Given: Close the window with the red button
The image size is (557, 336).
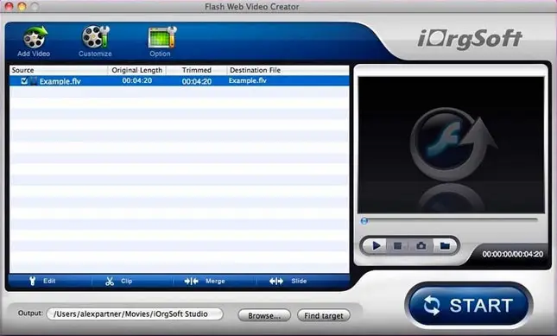Looking at the screenshot, I should [9, 6].
